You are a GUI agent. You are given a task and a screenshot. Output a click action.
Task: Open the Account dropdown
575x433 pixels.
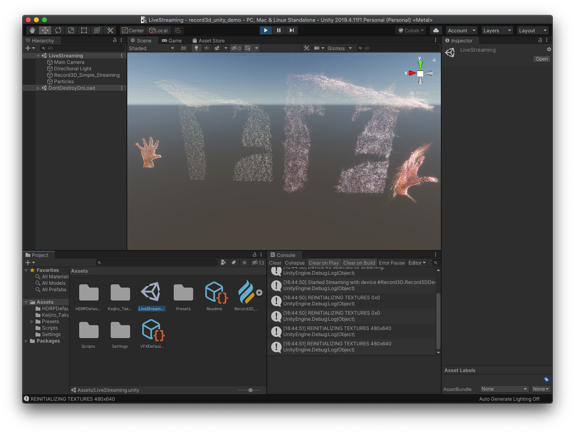tap(461, 30)
